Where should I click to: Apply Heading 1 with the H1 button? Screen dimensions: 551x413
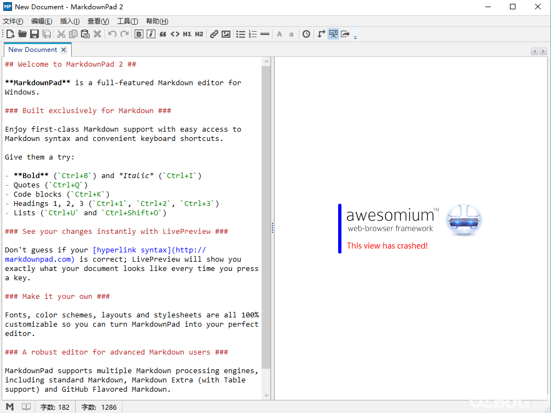tap(187, 34)
